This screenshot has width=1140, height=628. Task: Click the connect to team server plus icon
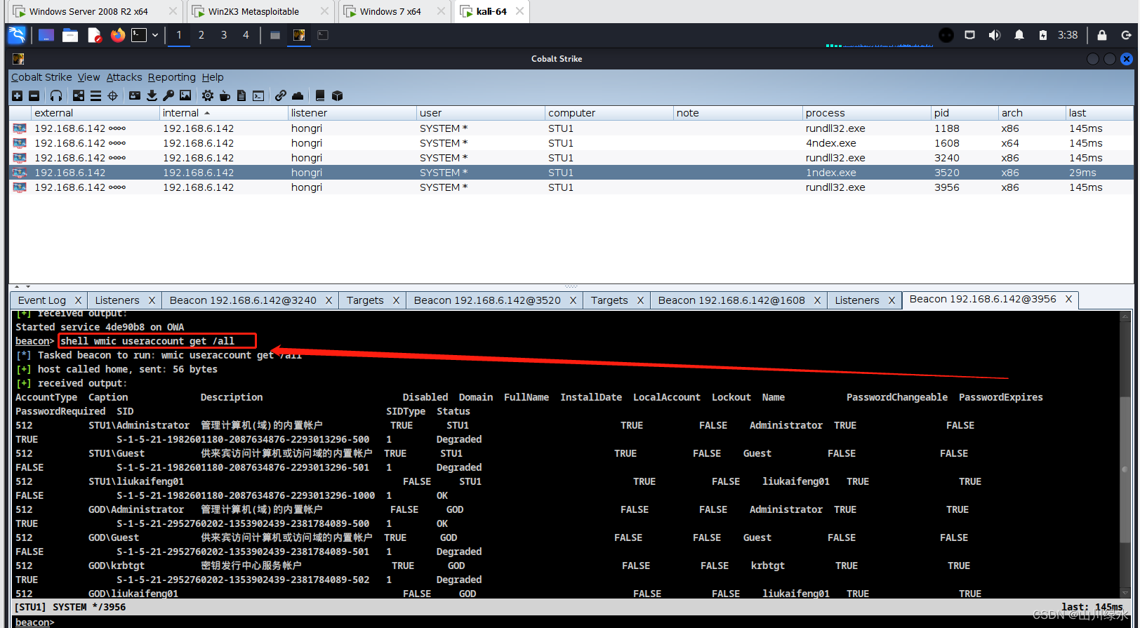[x=17, y=95]
